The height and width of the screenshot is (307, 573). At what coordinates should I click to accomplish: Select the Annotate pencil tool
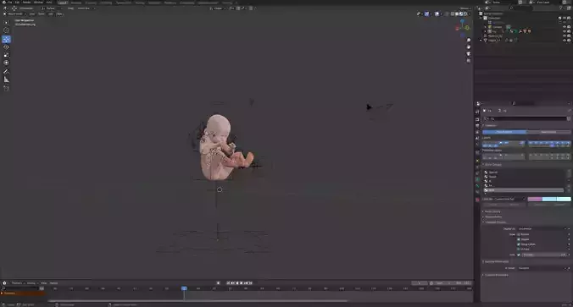(6, 72)
